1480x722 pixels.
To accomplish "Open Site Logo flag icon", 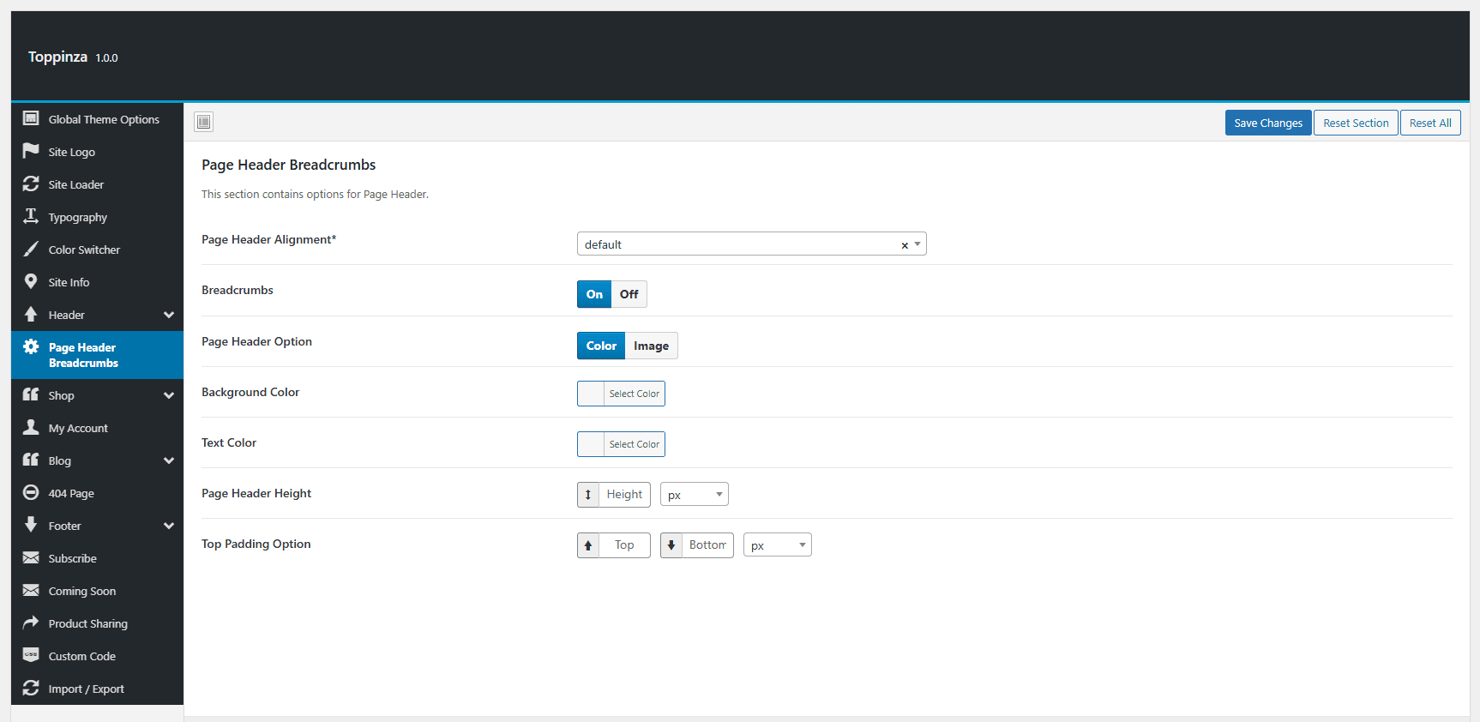I will pos(31,151).
